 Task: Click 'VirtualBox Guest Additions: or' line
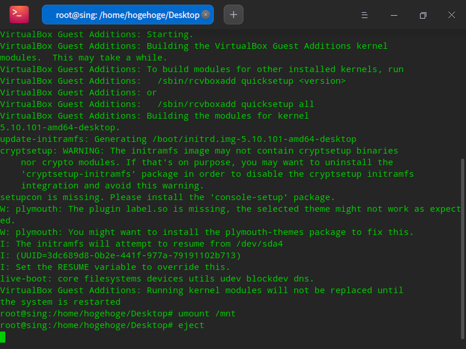pyautogui.click(x=79, y=92)
